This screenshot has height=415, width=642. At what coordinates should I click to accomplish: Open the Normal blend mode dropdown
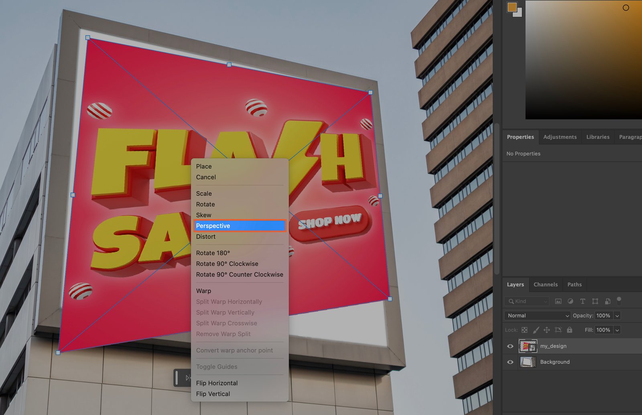pyautogui.click(x=537, y=315)
